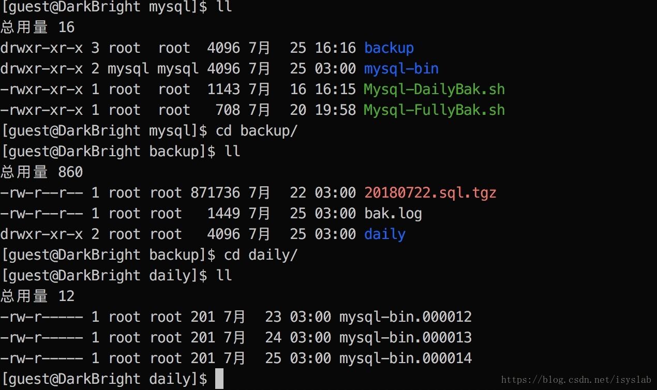This screenshot has height=390, width=657.
Task: Select the mysql-bin.000013 file entry
Action: pos(405,338)
